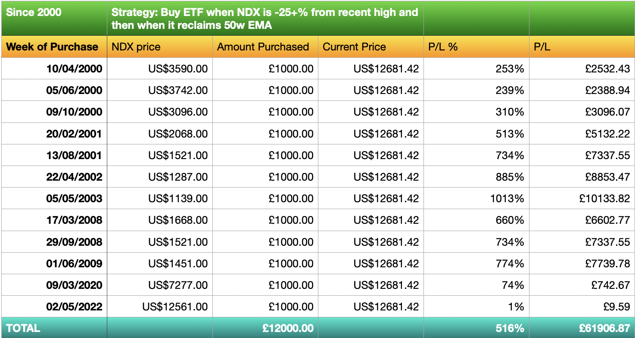Select the P/L cell £10133.82
This screenshot has height=338, width=635.
point(582,198)
